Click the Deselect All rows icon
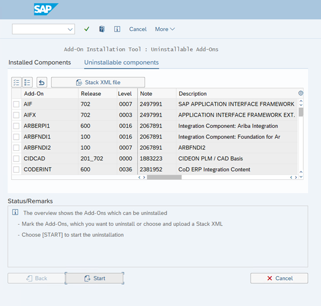The image size is (321, 306). (27, 82)
